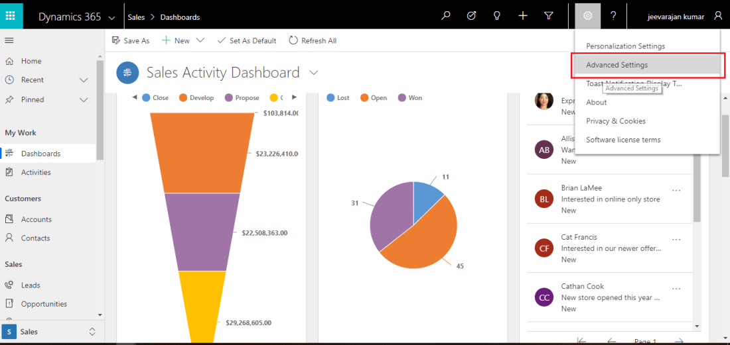Screen dimensions: 730x345
Task: Choose Personalization Settings menu entry
Action: coord(625,46)
